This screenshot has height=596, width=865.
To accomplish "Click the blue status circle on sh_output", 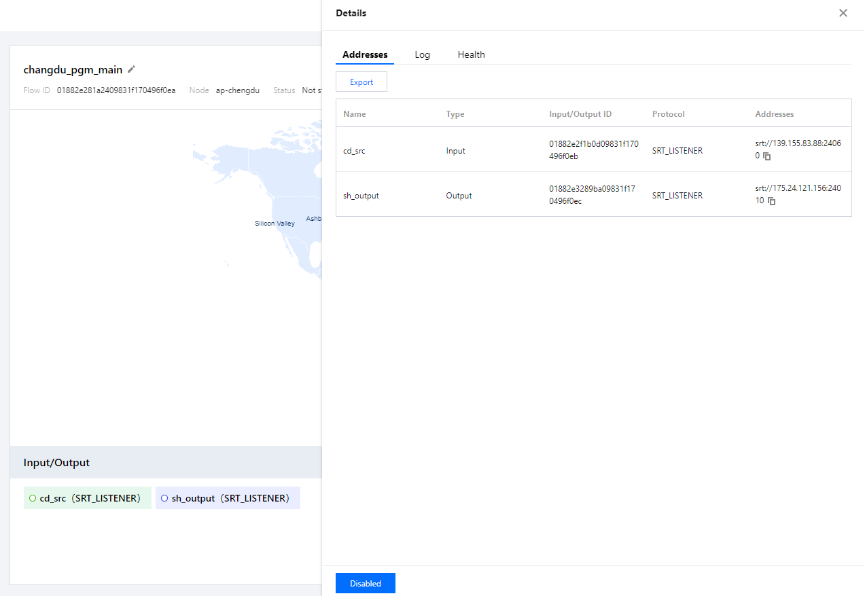I will (164, 498).
